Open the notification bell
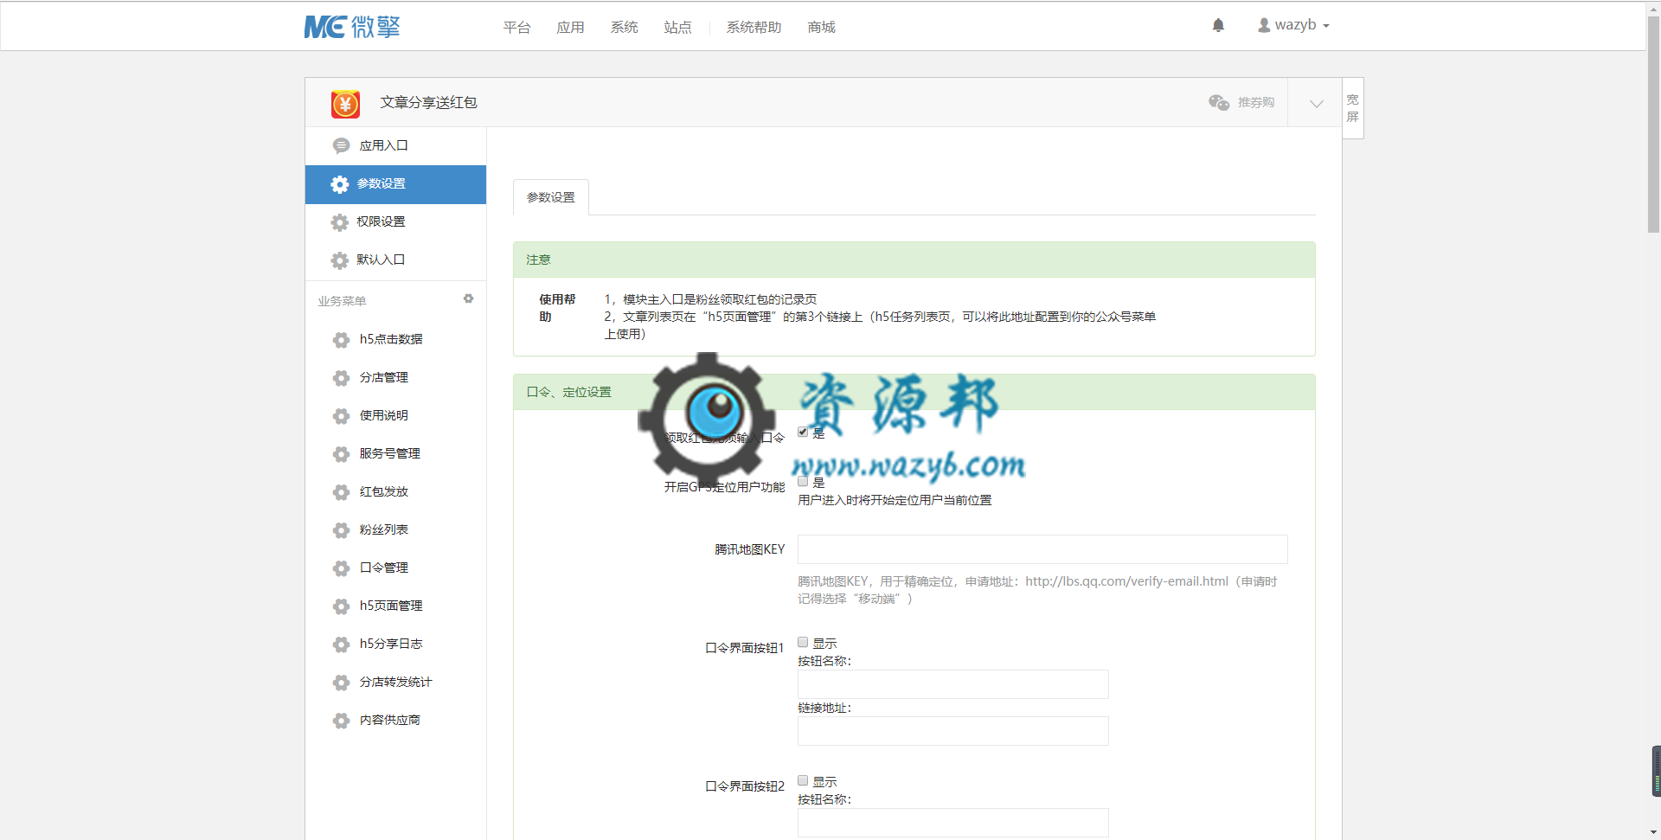Viewport: 1661px width, 840px height. pos(1218,26)
